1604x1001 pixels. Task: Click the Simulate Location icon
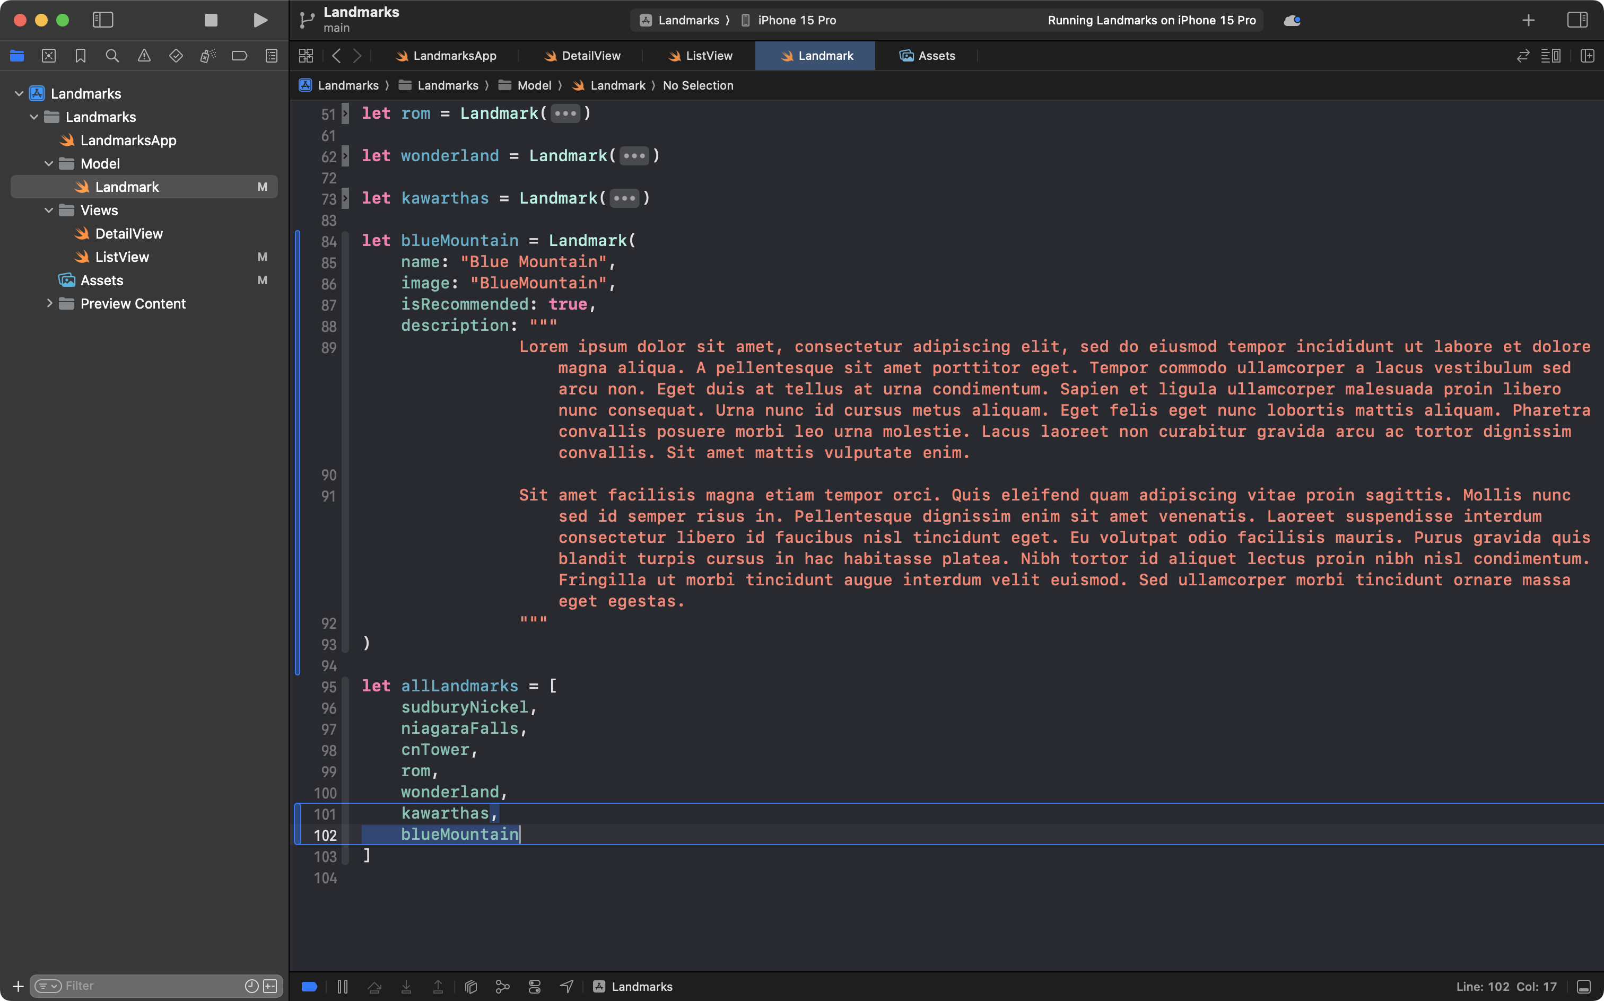[x=566, y=986]
